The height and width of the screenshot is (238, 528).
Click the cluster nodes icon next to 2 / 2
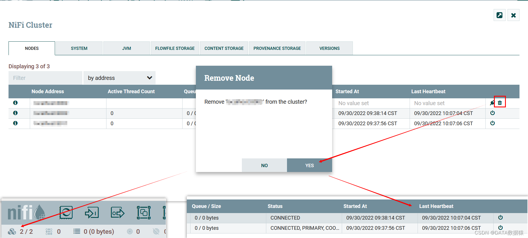coord(12,231)
